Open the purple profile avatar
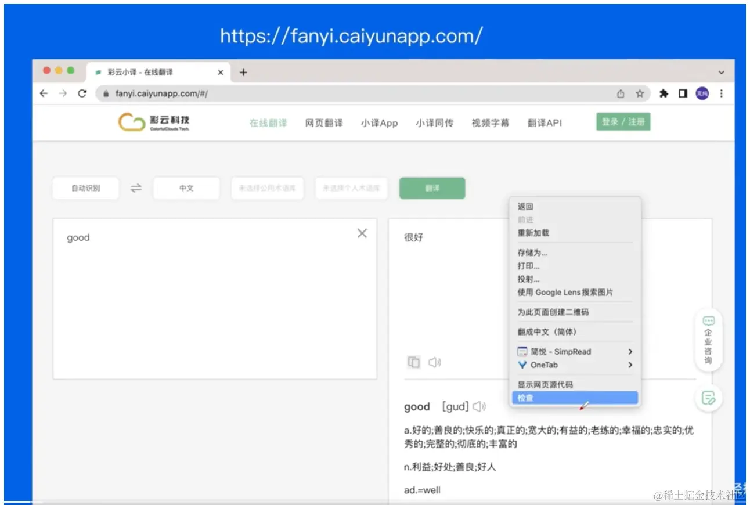The width and height of the screenshot is (750, 505). 702,93
